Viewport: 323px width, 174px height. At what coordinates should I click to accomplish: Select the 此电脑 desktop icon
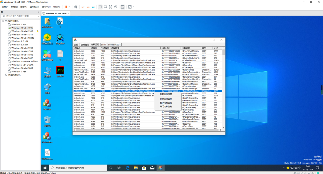point(47,72)
